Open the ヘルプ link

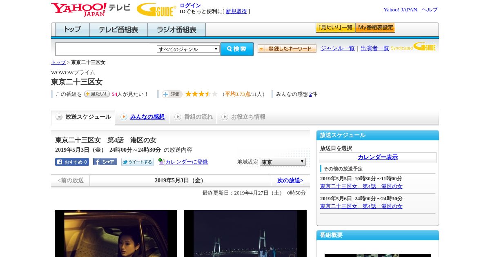(430, 9)
